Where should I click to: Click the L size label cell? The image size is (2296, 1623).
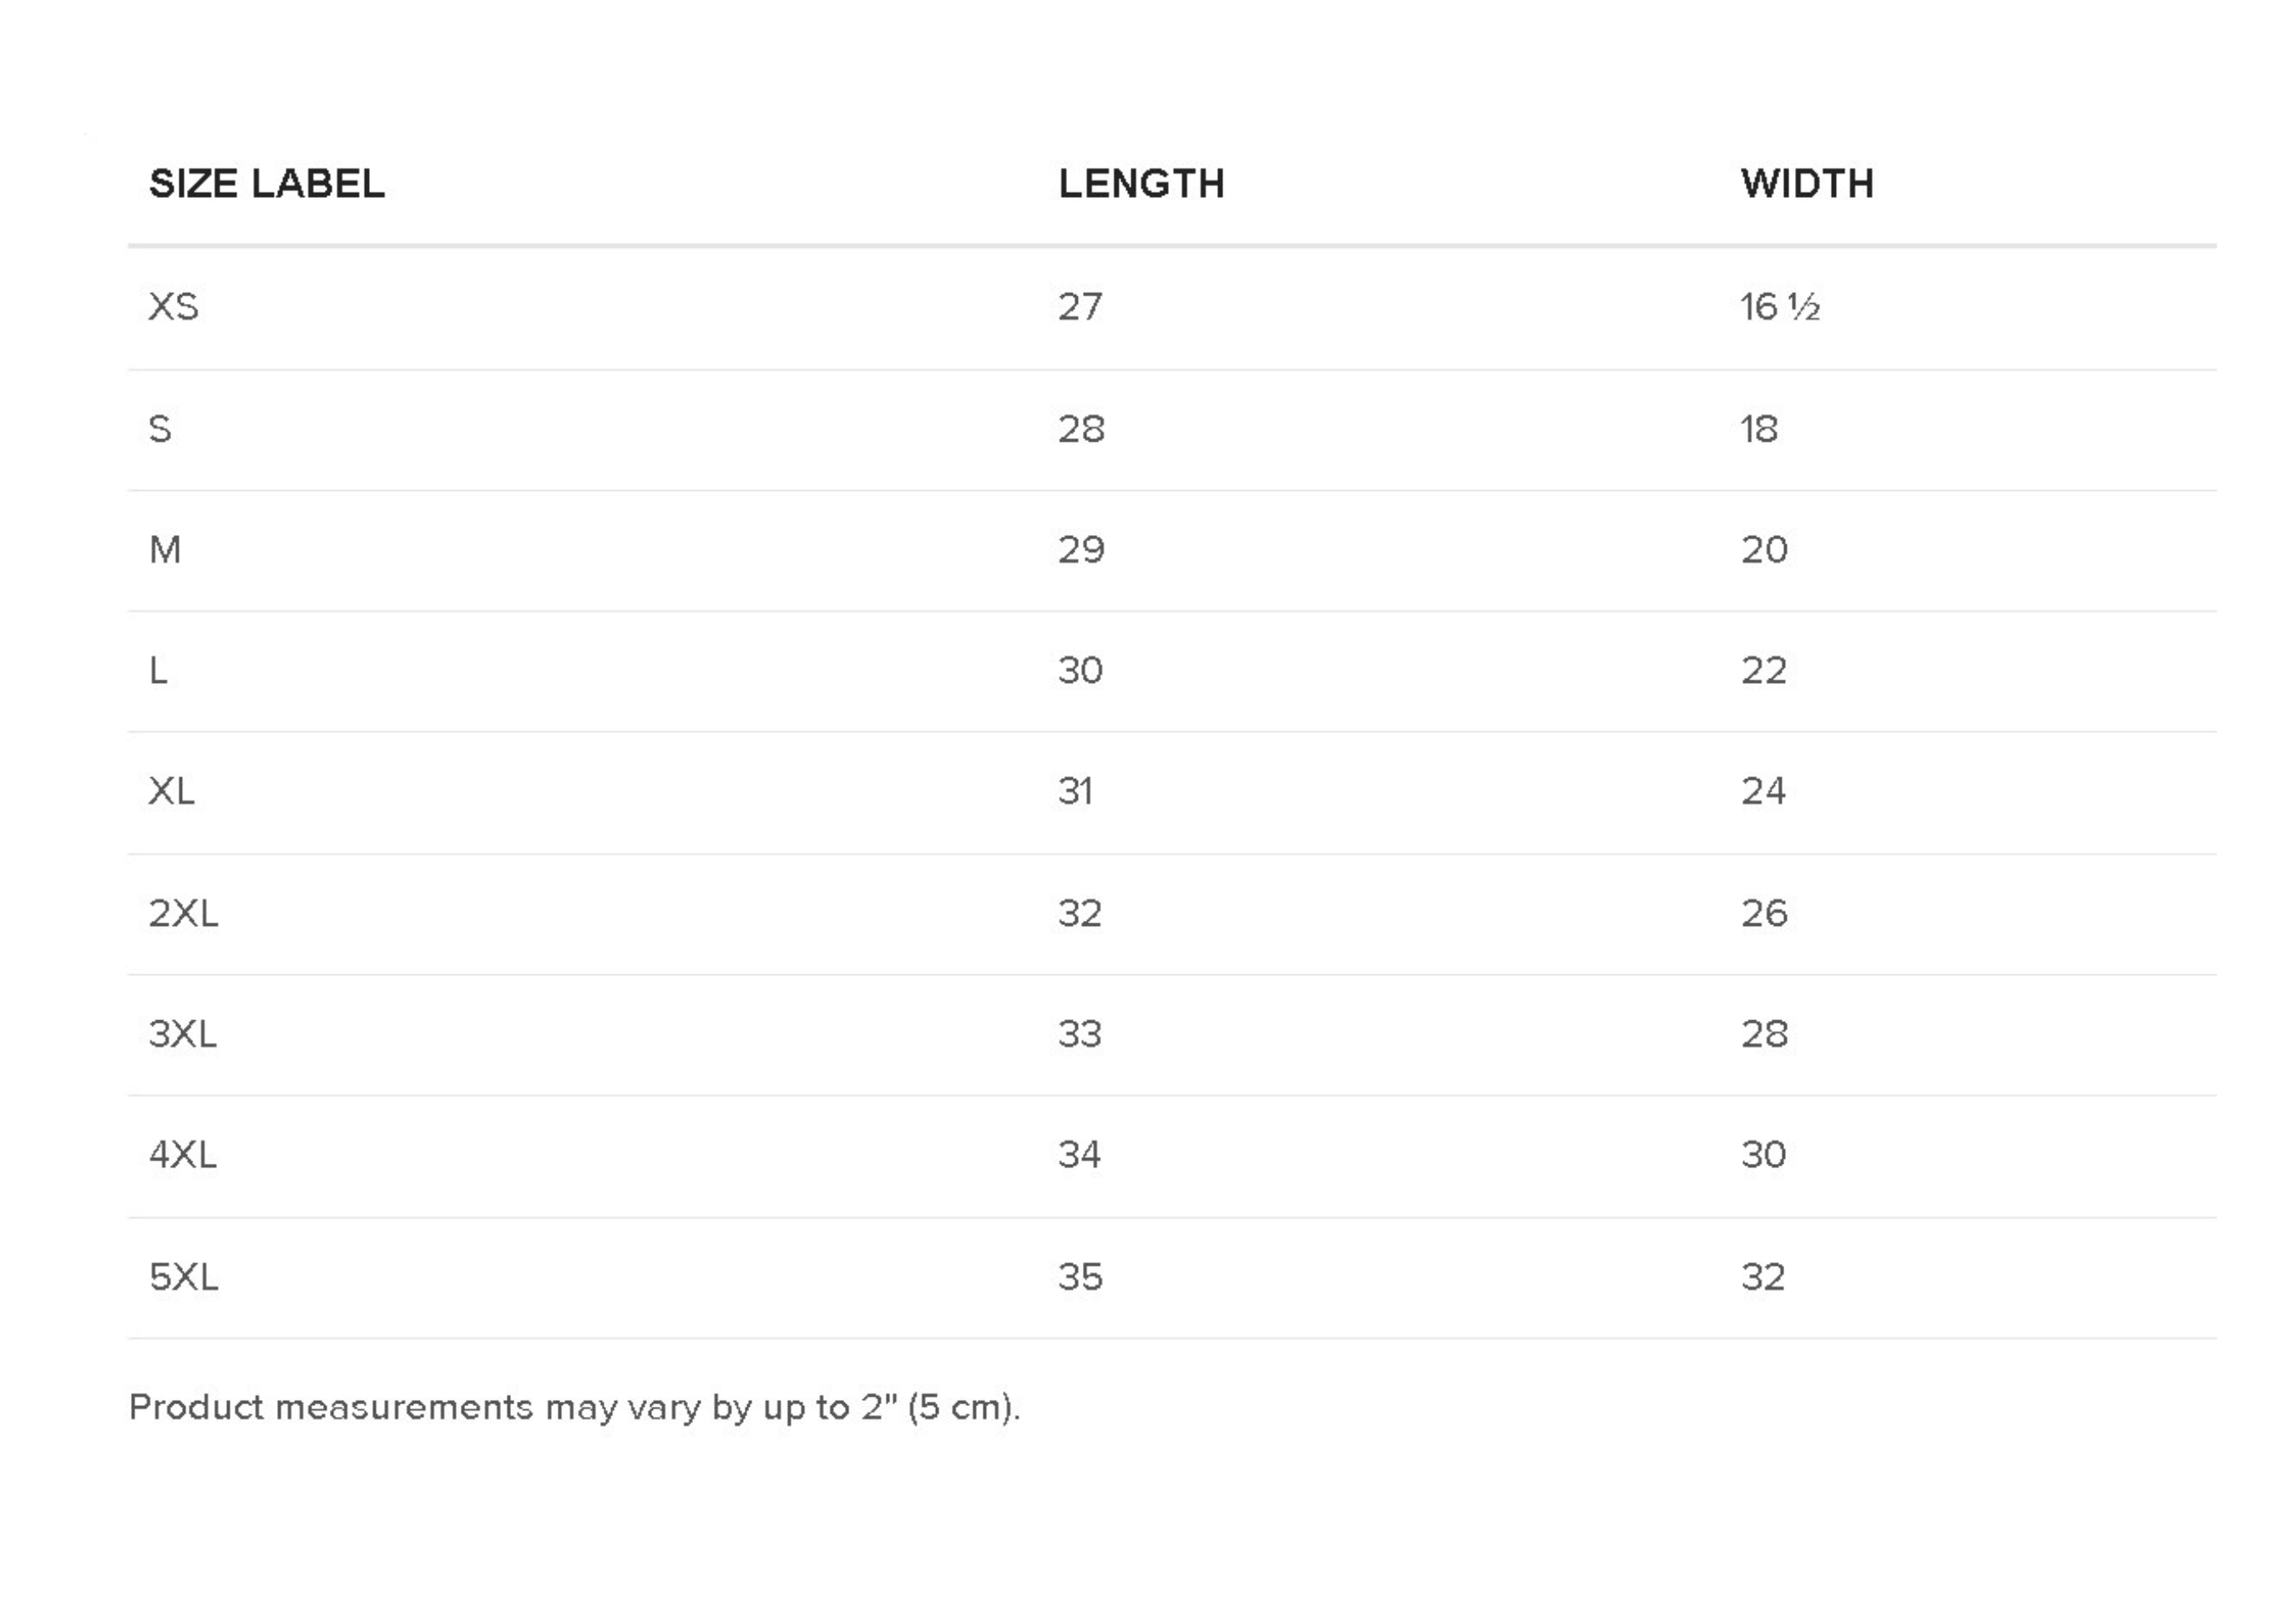158,671
